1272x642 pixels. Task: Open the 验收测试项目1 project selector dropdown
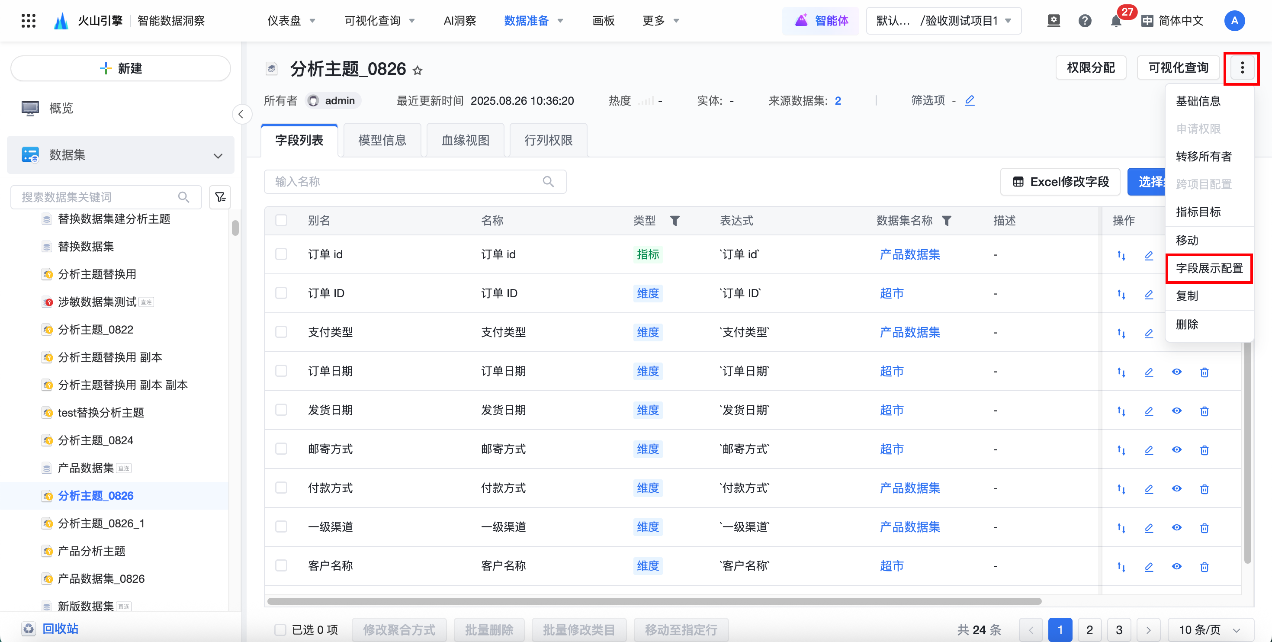pos(944,21)
